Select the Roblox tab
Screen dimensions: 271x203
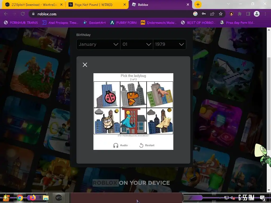tap(160, 5)
